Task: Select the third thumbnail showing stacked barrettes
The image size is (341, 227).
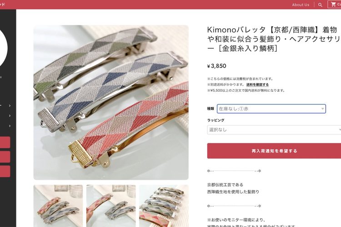Action: pyautogui.click(x=164, y=206)
